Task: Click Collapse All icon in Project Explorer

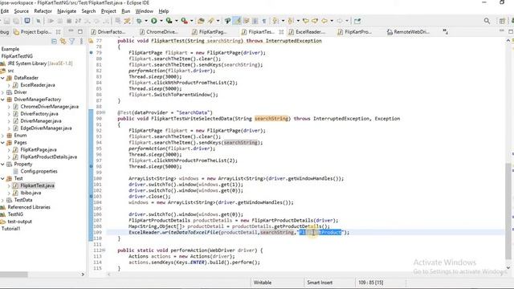Action: pos(54,41)
